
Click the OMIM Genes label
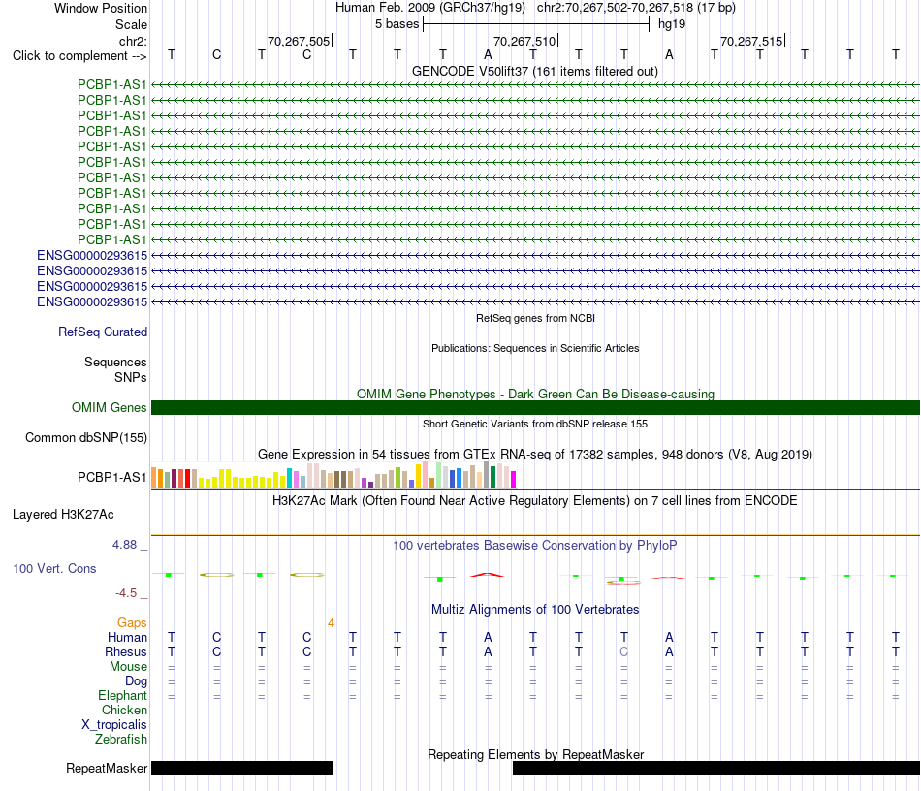click(x=109, y=407)
